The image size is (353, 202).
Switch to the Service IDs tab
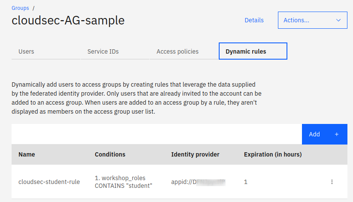115,51
